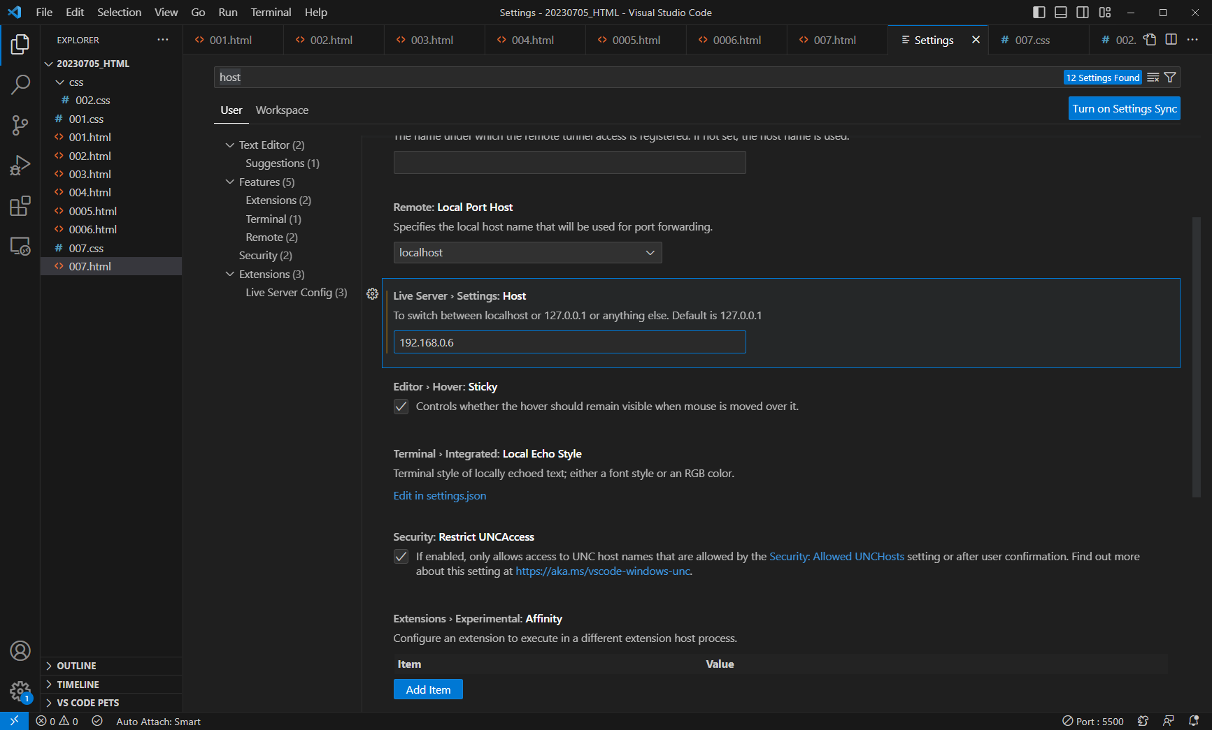Screen dimensions: 1212x730
Task: Collapse the css folder
Action: coord(60,82)
